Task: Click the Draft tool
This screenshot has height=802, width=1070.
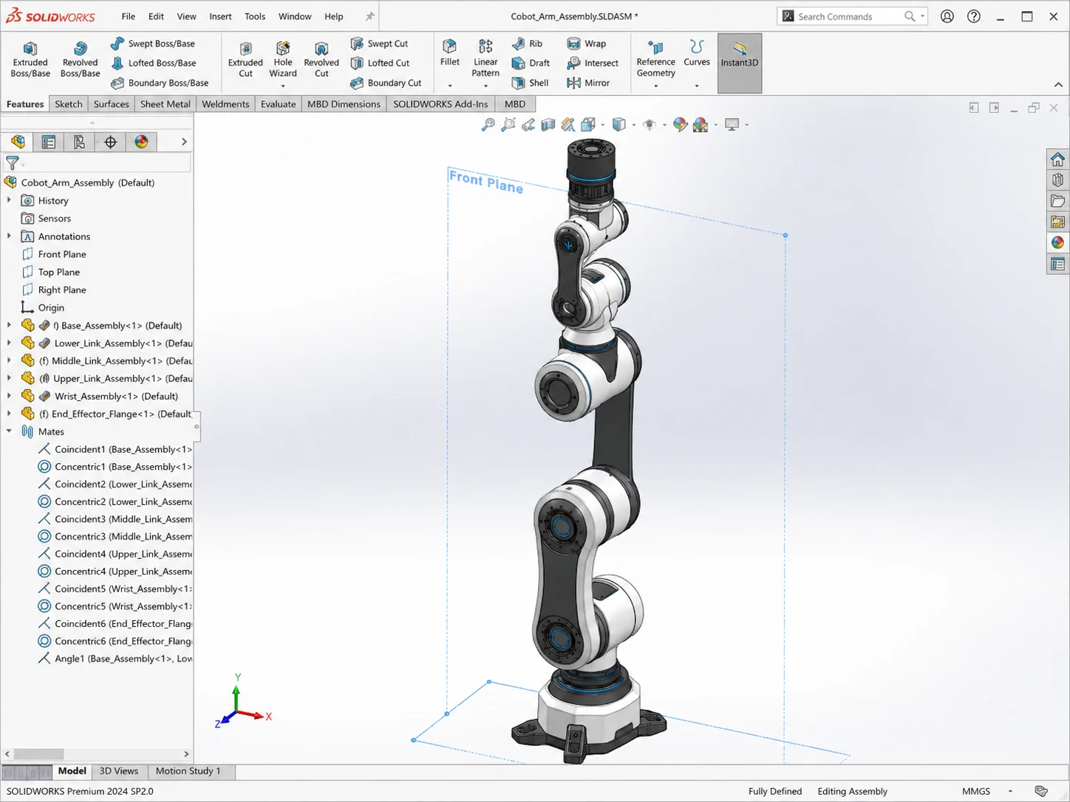Action: (x=531, y=63)
